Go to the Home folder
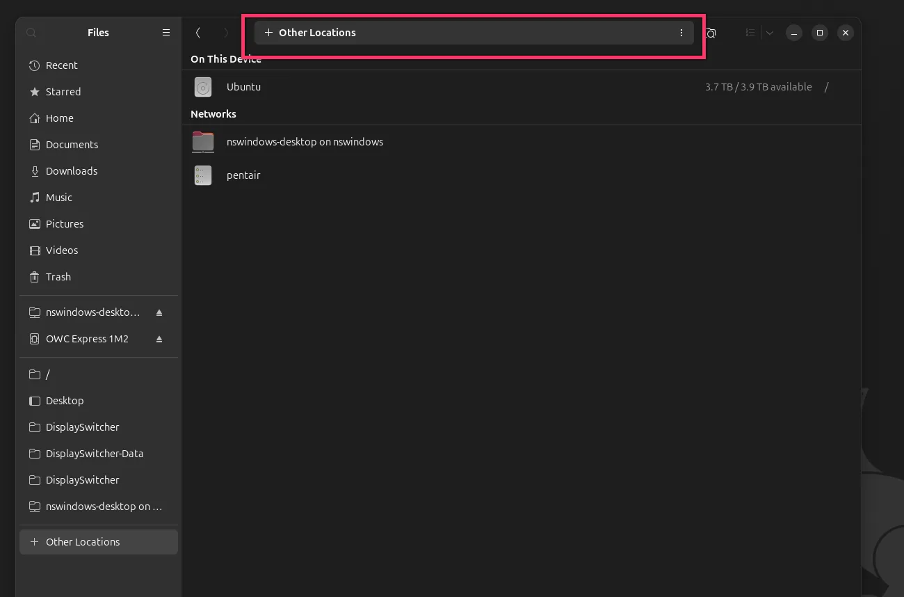904x597 pixels. click(x=99, y=118)
